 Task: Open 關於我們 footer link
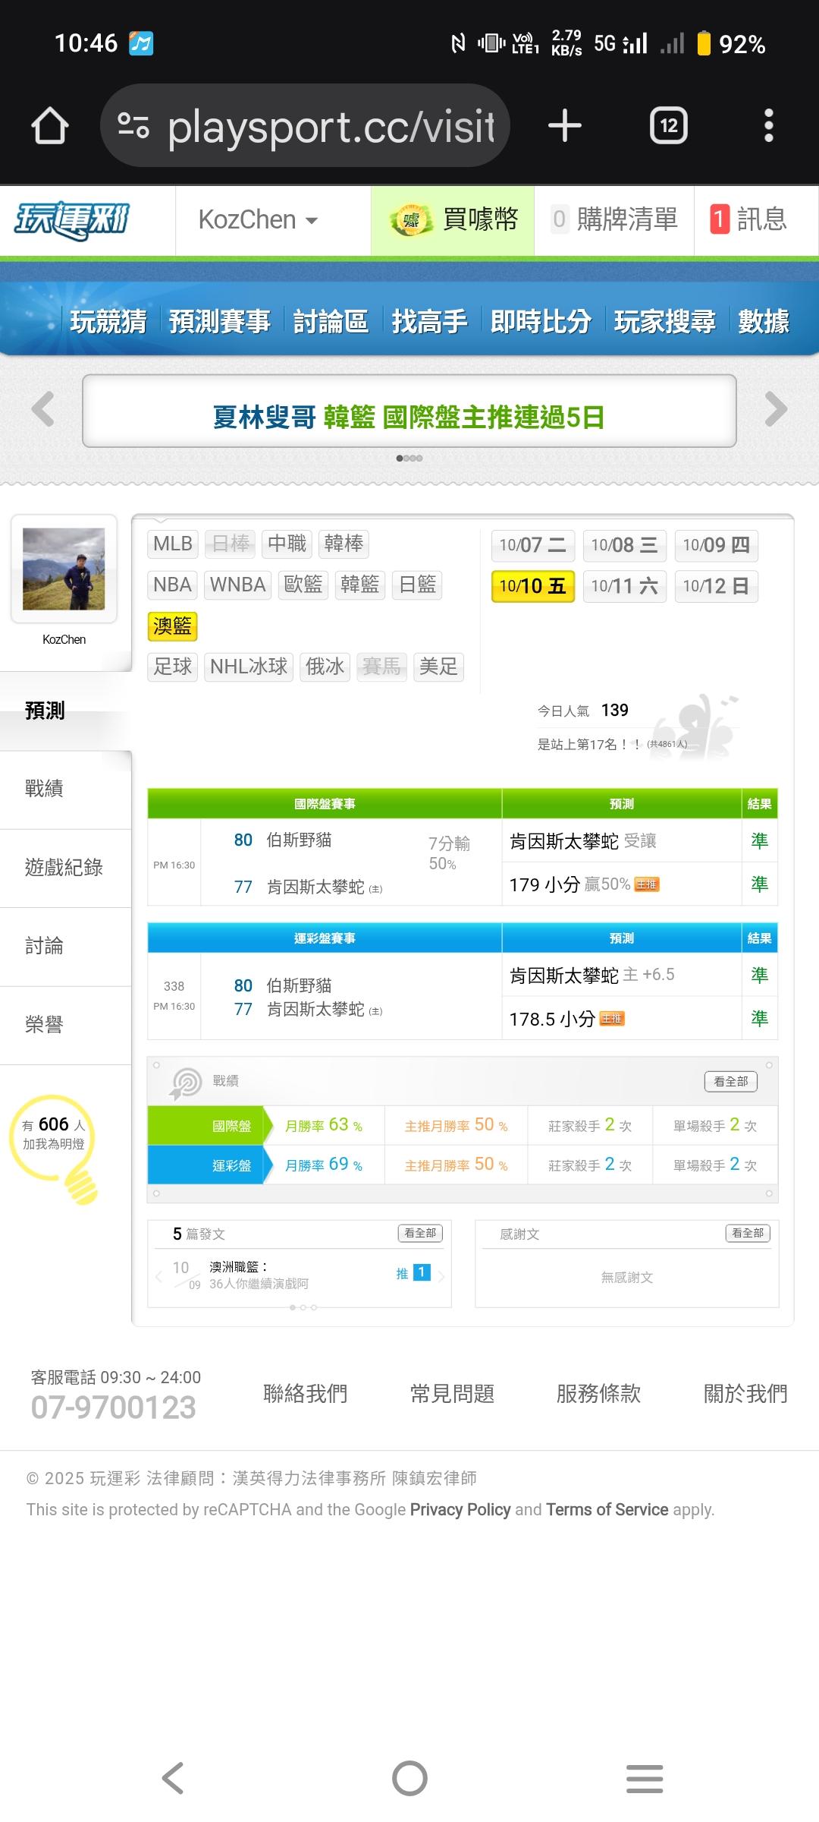pyautogui.click(x=746, y=1394)
